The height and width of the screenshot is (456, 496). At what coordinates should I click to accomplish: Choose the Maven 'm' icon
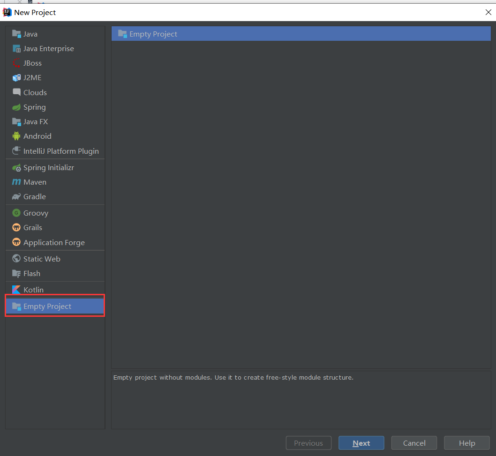(16, 182)
